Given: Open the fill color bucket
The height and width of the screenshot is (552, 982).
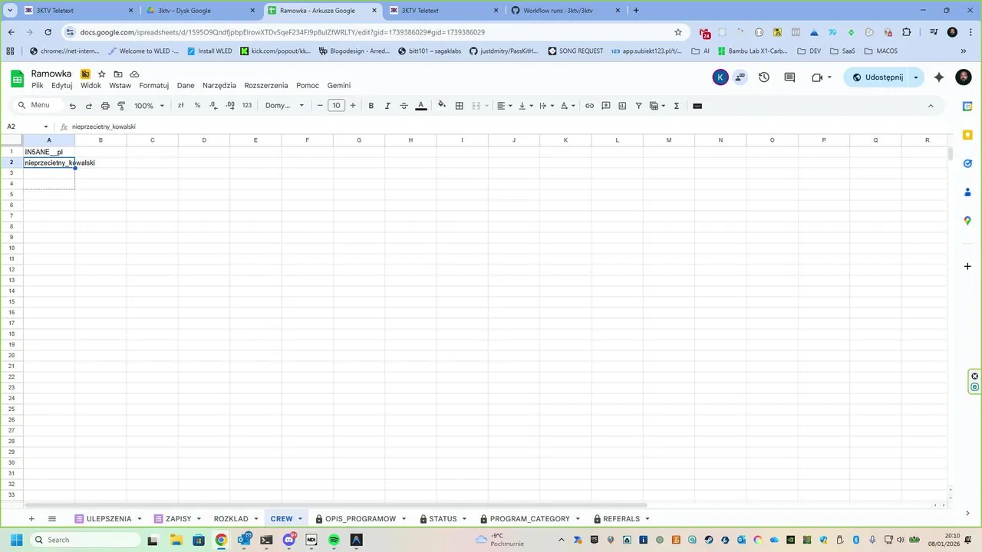Looking at the screenshot, I should click(x=442, y=106).
